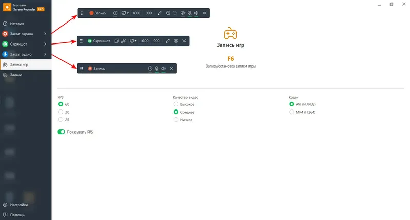Close the audio capture toolbar with its X
410x220 pixels.
tap(172, 69)
